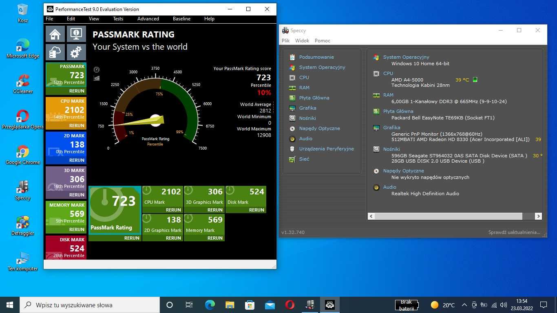Viewport: 557px width, 313px height.
Task: Show hidden system tray icons chevron
Action: click(464, 305)
